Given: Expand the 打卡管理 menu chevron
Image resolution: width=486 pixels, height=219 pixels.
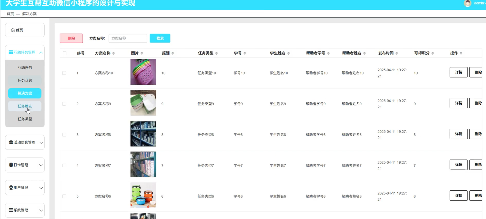Looking at the screenshot, I should (x=41, y=165).
